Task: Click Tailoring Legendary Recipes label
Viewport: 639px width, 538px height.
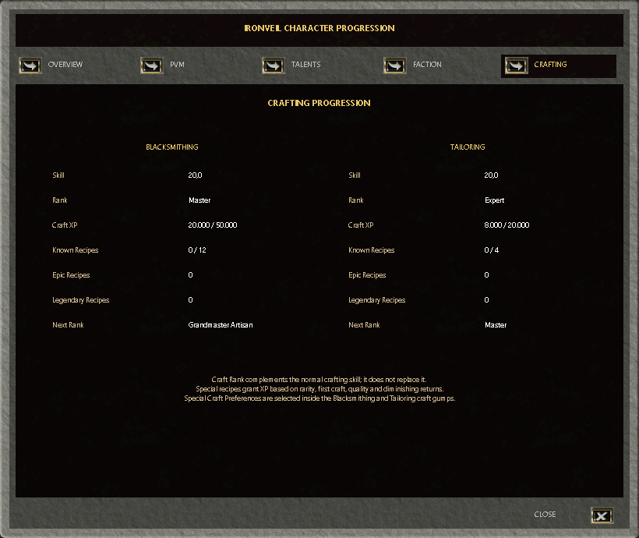Action: coord(377,300)
